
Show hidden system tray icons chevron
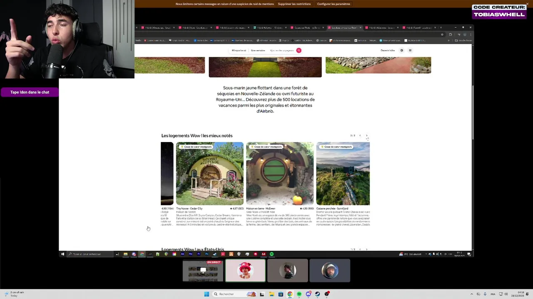472,294
